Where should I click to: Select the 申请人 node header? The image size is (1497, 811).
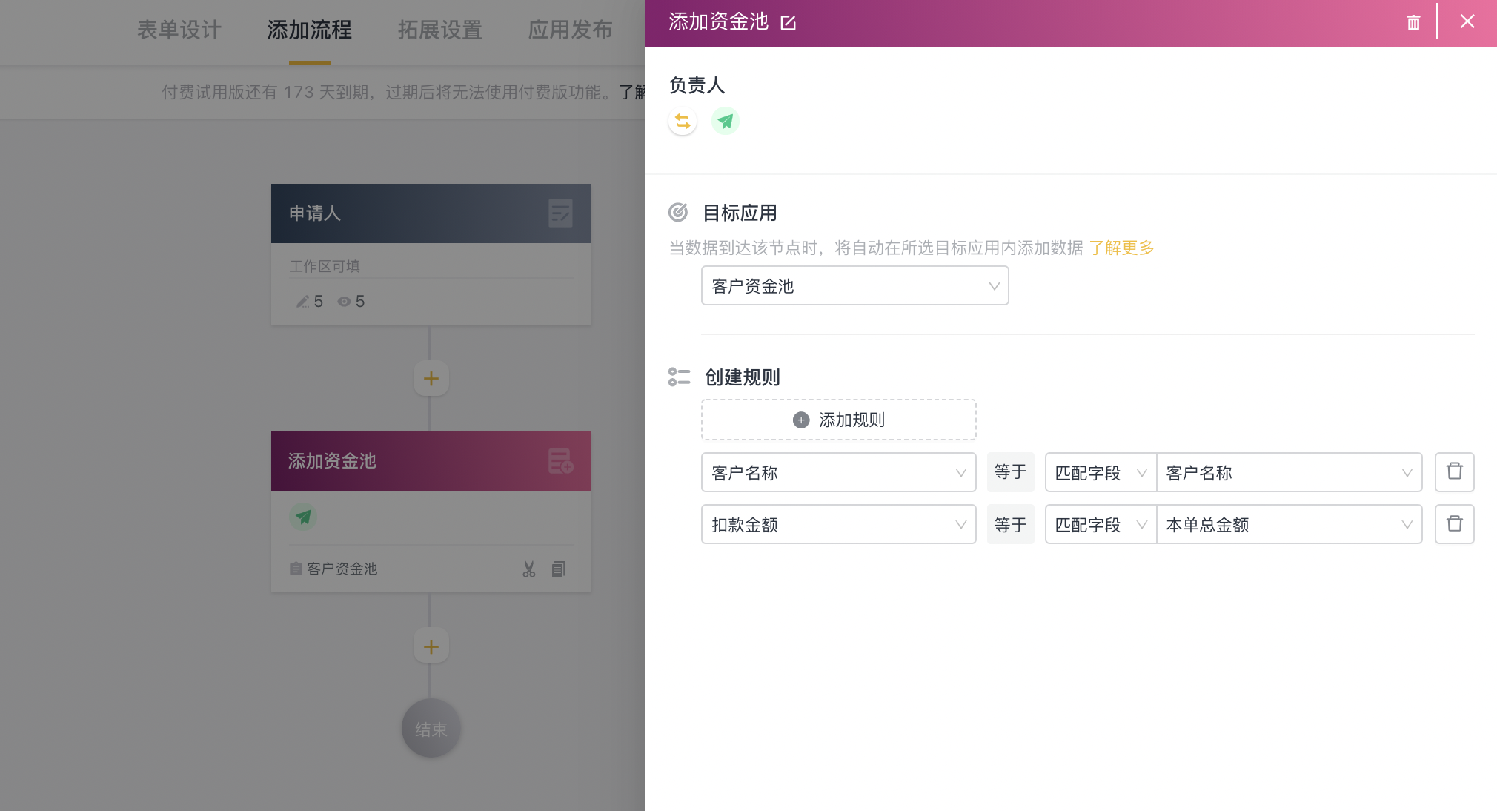pyautogui.click(x=431, y=213)
